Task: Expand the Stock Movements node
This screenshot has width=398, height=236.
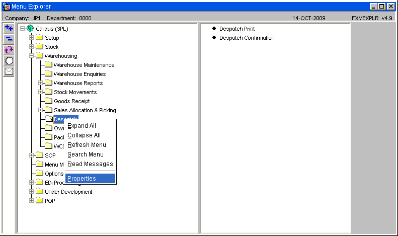Action: point(40,92)
